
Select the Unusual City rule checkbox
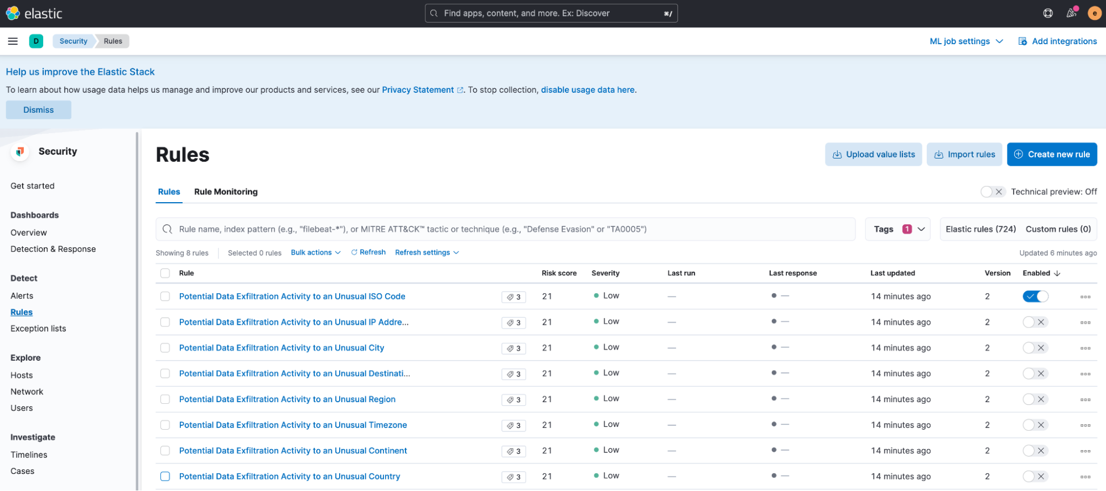pyautogui.click(x=165, y=348)
